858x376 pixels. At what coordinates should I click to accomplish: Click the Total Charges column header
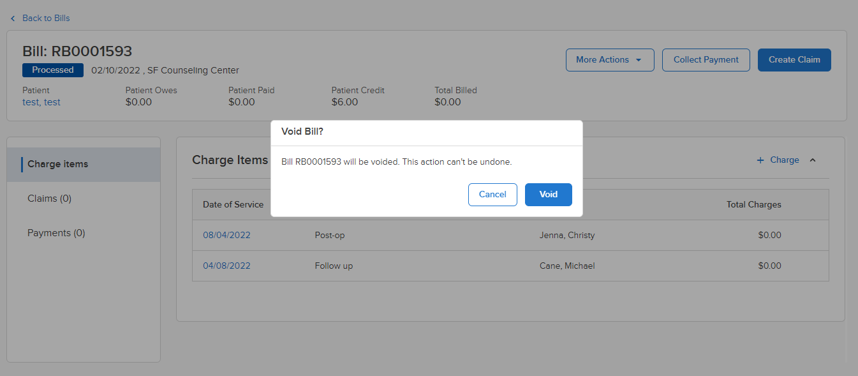point(753,205)
